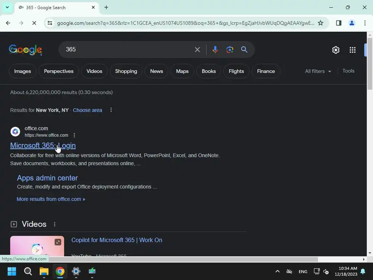The width and height of the screenshot is (373, 280).
Task: Filter results by News
Action: pos(157,71)
